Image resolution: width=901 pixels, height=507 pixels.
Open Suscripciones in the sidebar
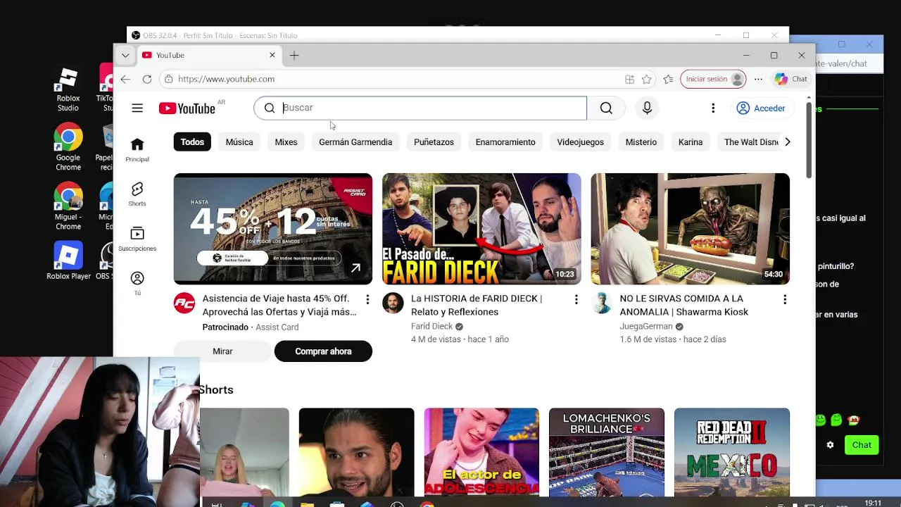(x=137, y=239)
